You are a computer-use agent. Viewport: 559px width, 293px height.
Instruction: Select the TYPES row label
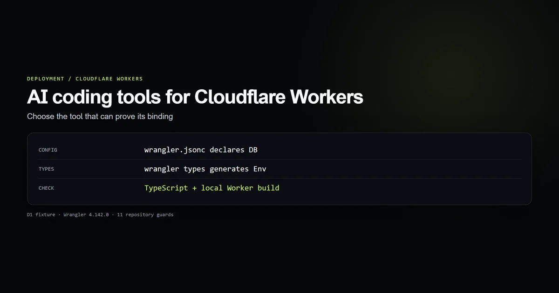pyautogui.click(x=46, y=169)
